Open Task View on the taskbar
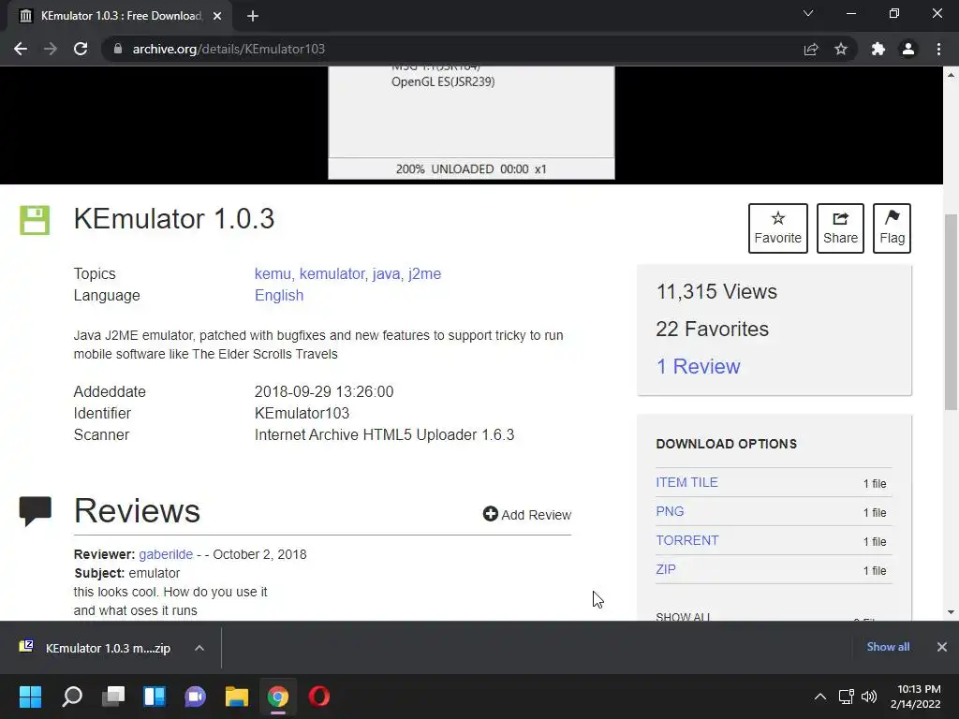Image resolution: width=959 pixels, height=719 pixels. (x=113, y=697)
